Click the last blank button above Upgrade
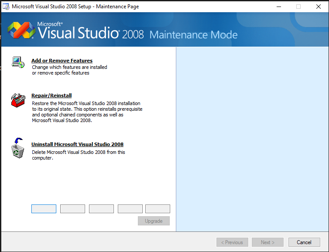The height and width of the screenshot is (252, 329). coord(158,209)
